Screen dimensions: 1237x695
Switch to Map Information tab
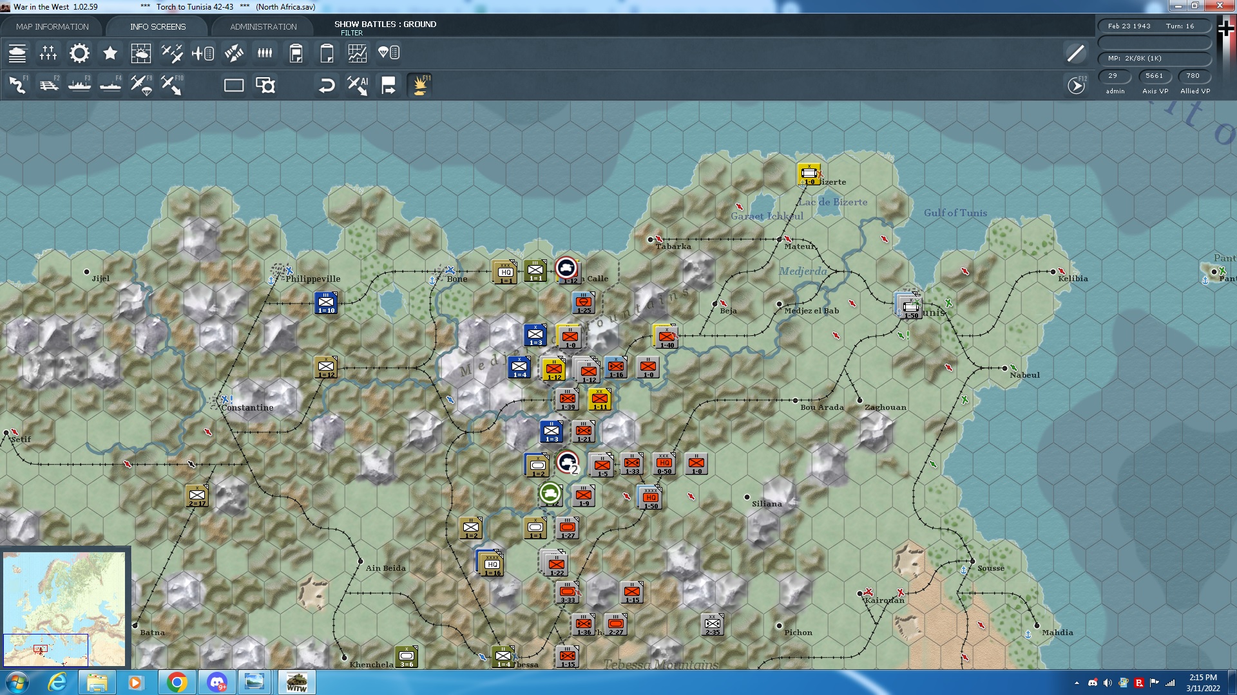coord(52,26)
